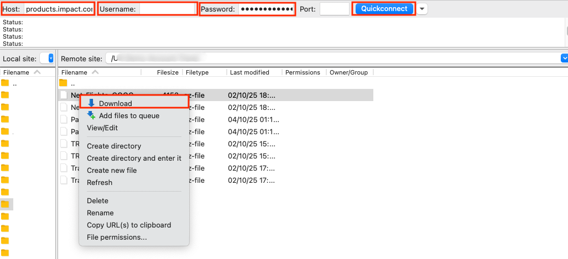Click the file icon of the selected remote file
The width and height of the screenshot is (568, 259).
(x=64, y=95)
